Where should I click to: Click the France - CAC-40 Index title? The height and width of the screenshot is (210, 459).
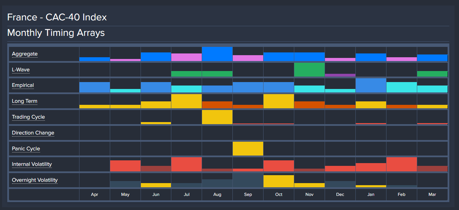(x=57, y=17)
